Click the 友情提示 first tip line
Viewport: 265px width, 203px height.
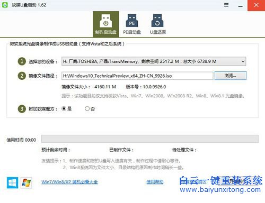(111, 161)
